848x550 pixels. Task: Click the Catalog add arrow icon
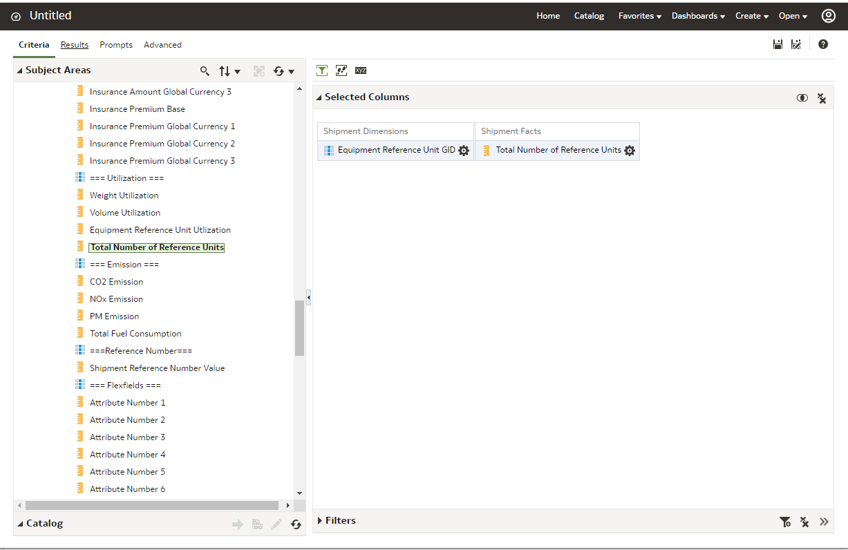coord(238,524)
